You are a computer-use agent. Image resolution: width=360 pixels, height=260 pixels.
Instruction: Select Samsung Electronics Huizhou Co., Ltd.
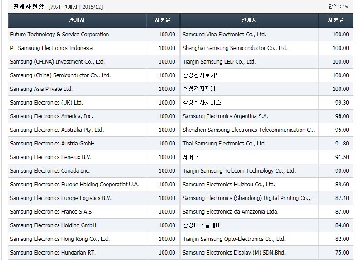click(229, 185)
